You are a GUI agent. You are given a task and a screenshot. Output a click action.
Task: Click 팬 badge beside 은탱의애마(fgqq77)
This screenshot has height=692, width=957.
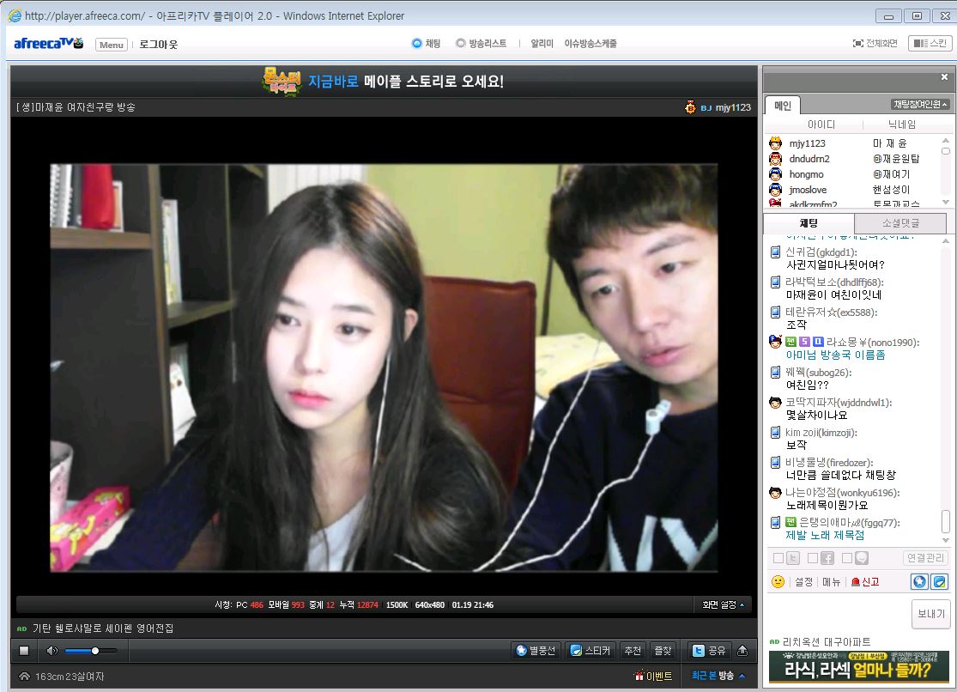point(790,522)
